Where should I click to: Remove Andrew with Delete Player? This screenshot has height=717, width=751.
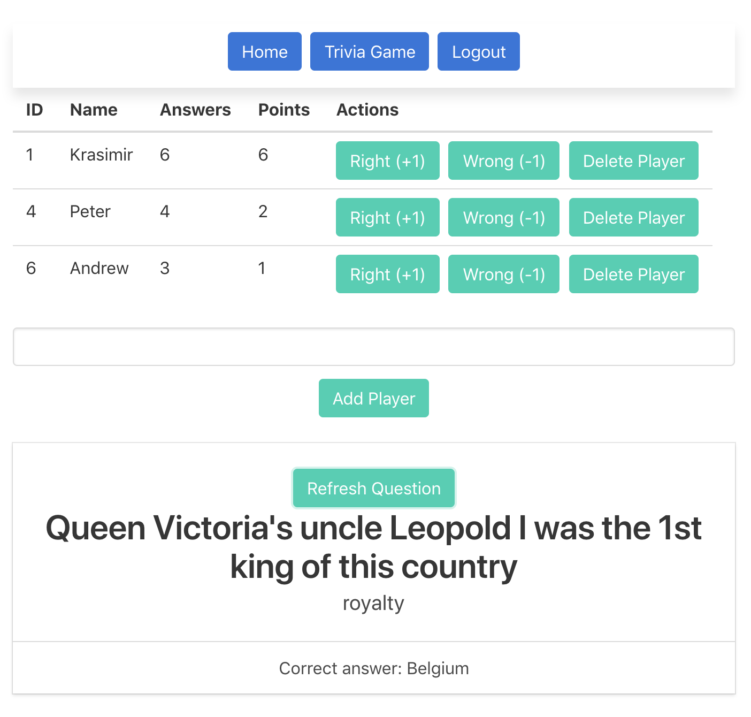click(634, 274)
